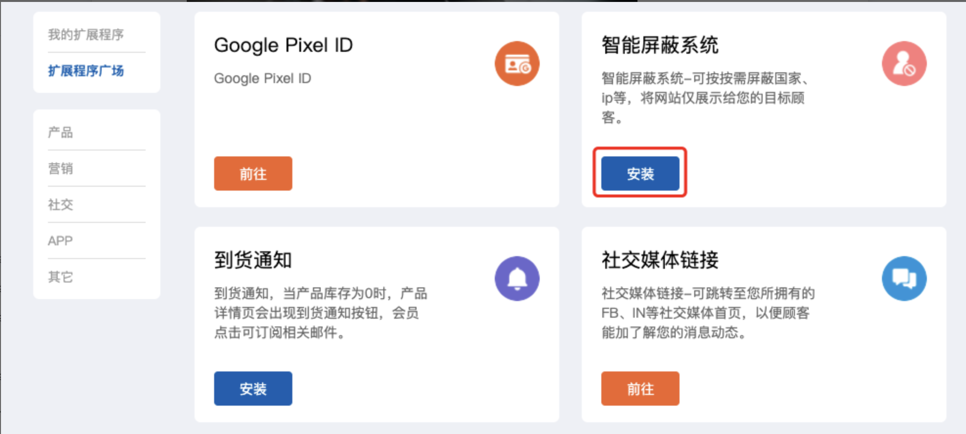Go to Google Pixel ID via 前往

pos(253,174)
